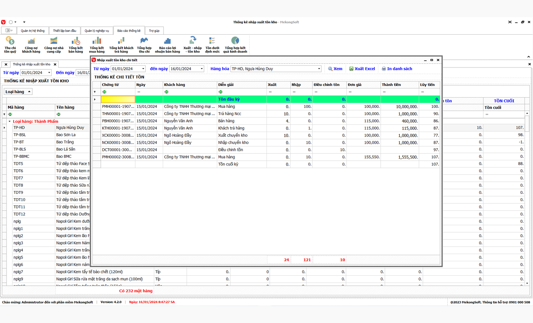Click filter icon under Mã hàng column
This screenshot has height=323, width=533.
tap(10, 115)
